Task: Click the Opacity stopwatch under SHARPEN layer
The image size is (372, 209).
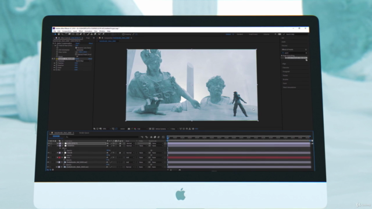Action: point(65,150)
